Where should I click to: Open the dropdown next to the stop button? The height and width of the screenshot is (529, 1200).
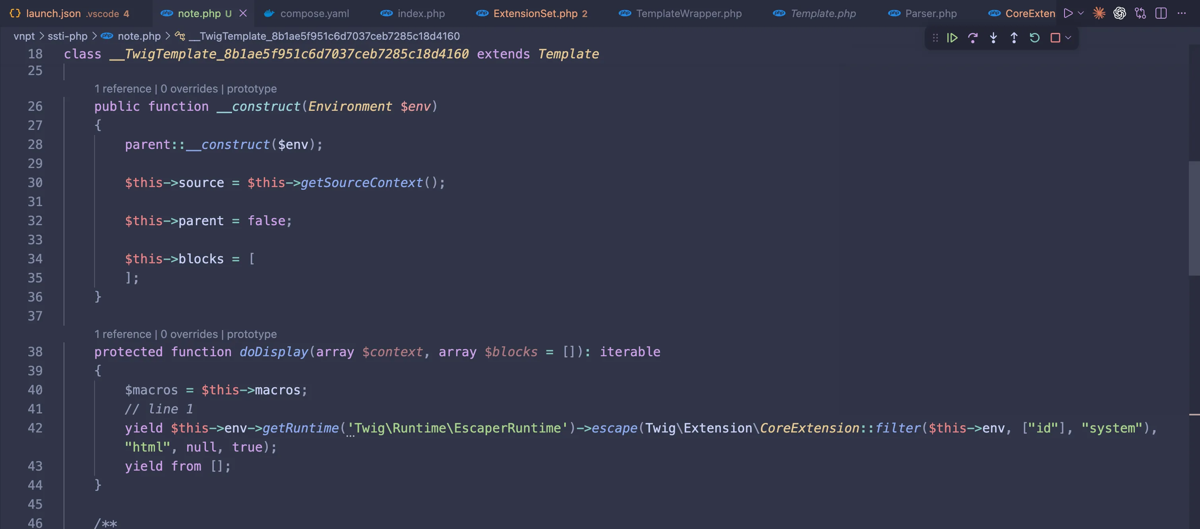click(1068, 38)
